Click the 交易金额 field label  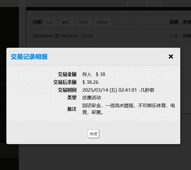point(67,74)
